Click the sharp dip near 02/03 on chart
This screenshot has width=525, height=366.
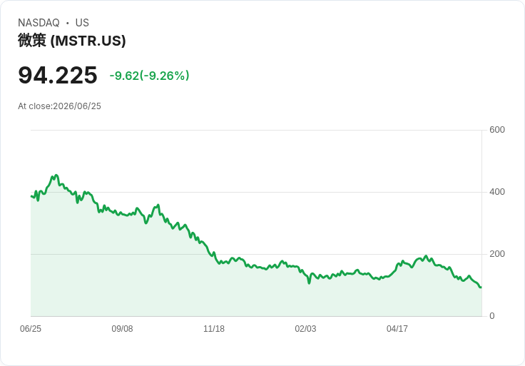point(309,283)
